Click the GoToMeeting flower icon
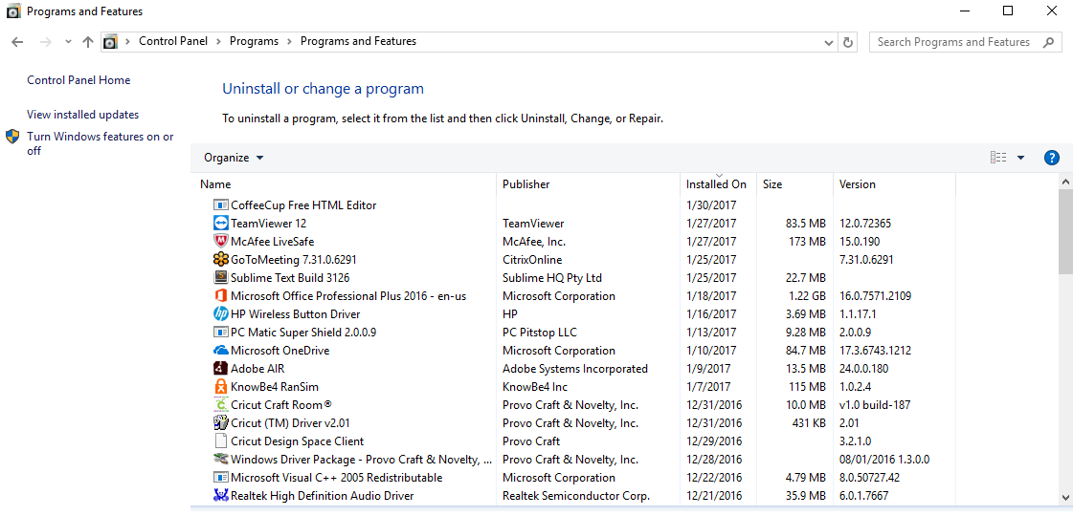 coord(221,260)
